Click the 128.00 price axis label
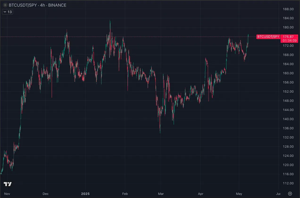300x198 pixels. (x=288, y=146)
